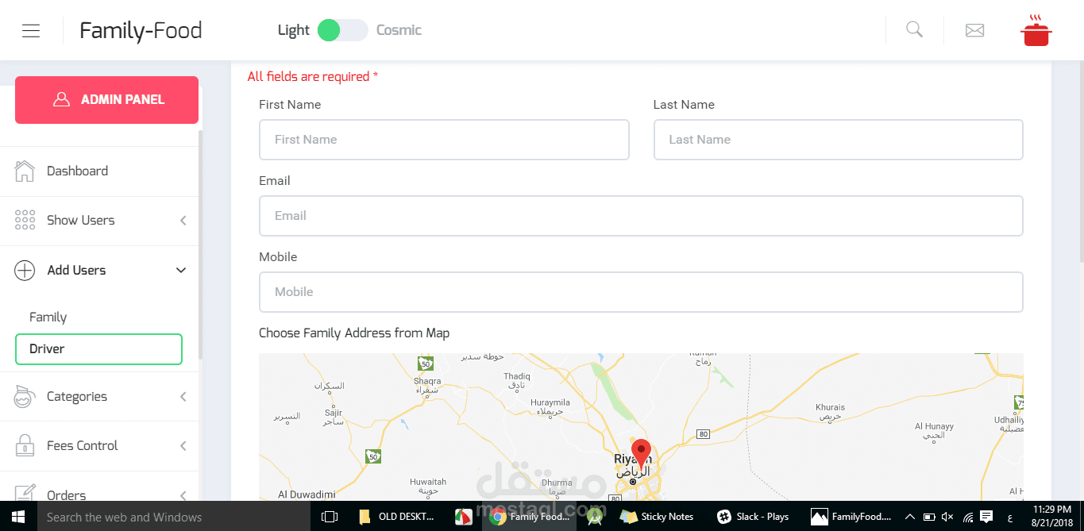Expand Show Users chevron

point(183,221)
